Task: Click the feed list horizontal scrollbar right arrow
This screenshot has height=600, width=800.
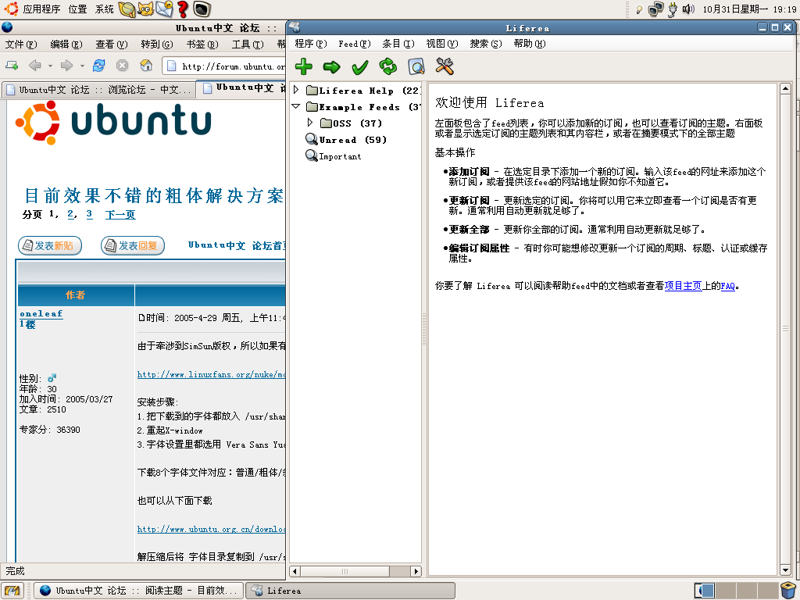Action: [416, 571]
